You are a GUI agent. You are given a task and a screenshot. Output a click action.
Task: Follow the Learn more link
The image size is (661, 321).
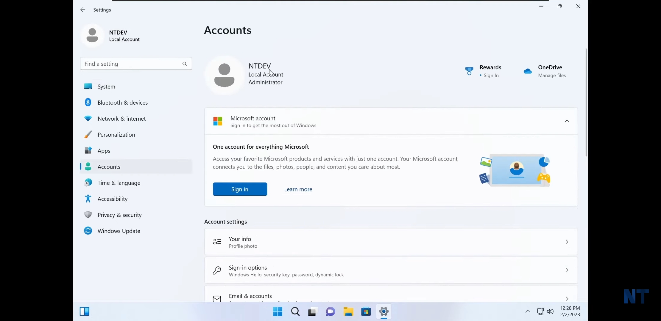[x=298, y=189]
